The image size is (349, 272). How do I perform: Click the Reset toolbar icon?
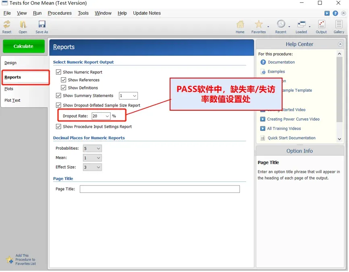pos(7,25)
